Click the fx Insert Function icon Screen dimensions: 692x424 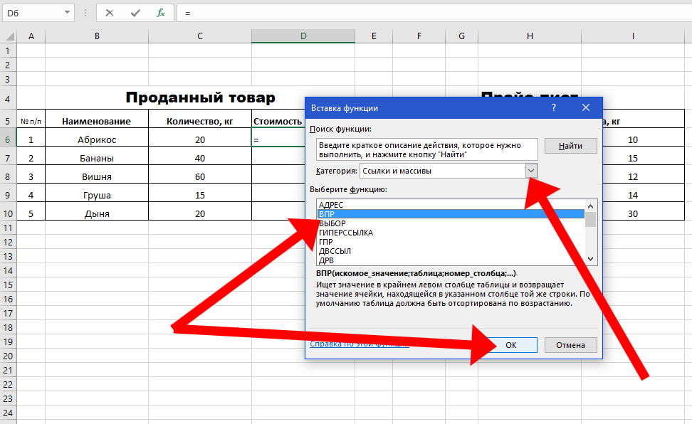coord(161,13)
